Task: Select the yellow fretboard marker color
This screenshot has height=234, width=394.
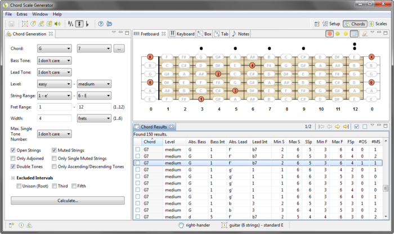Action: [346, 34]
